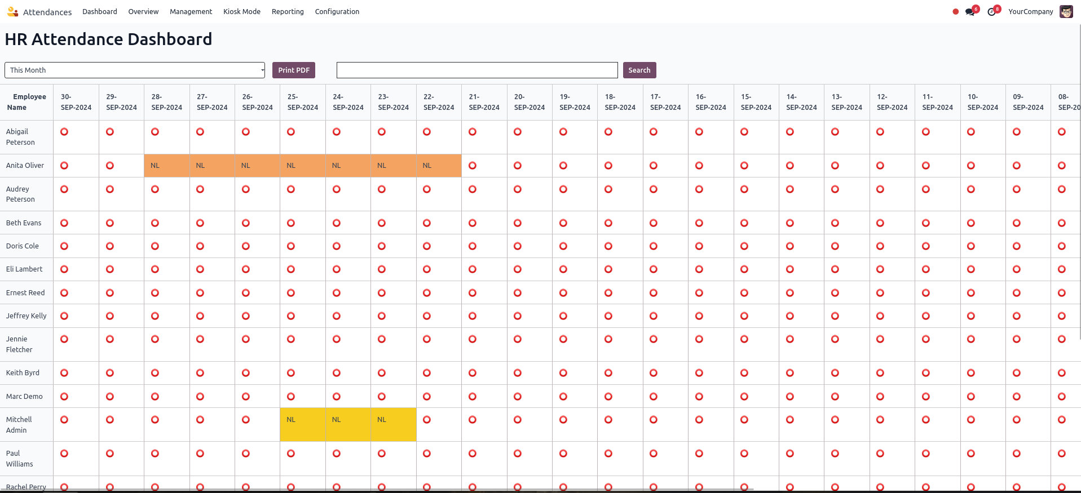Click Marc Demo's 10-SEP-2024 absent marker
1081x493 pixels.
(x=971, y=397)
